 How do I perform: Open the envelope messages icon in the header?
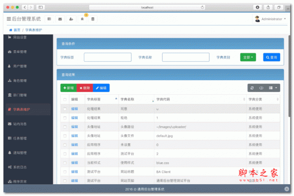tap(60, 19)
